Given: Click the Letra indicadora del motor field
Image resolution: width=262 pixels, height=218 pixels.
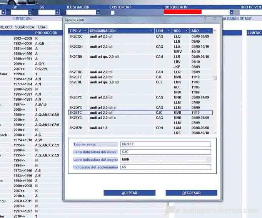Looking at the screenshot, I should click(165, 152).
